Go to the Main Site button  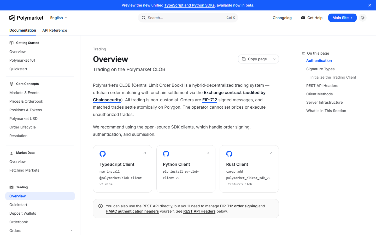click(x=342, y=18)
